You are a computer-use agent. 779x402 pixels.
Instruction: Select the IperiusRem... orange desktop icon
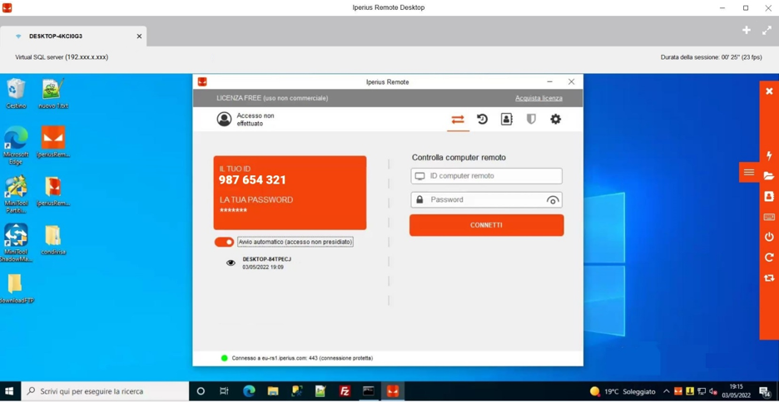tap(53, 142)
